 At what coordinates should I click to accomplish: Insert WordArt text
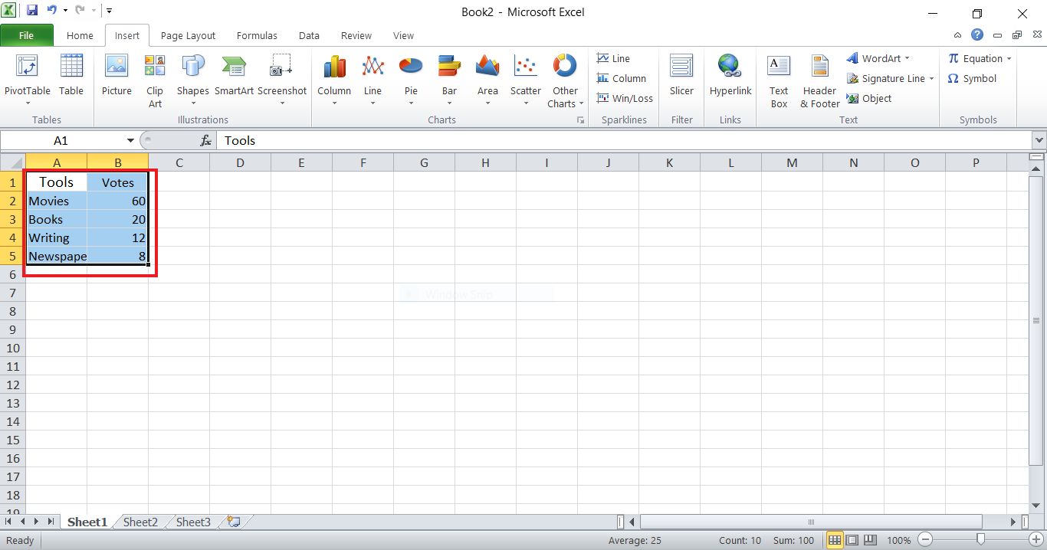pyautogui.click(x=874, y=58)
